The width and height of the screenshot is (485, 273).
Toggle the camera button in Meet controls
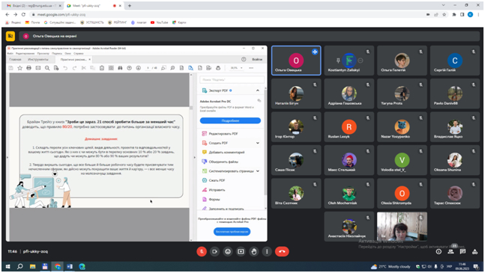pyautogui.click(x=214, y=251)
